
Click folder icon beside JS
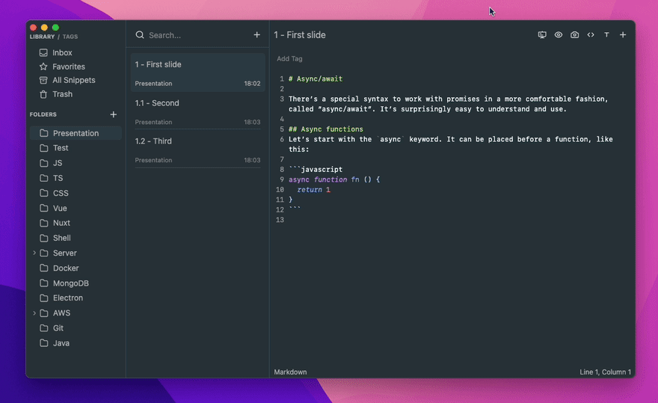click(43, 163)
